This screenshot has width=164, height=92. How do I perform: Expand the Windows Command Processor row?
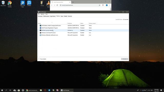click(x=38, y=33)
